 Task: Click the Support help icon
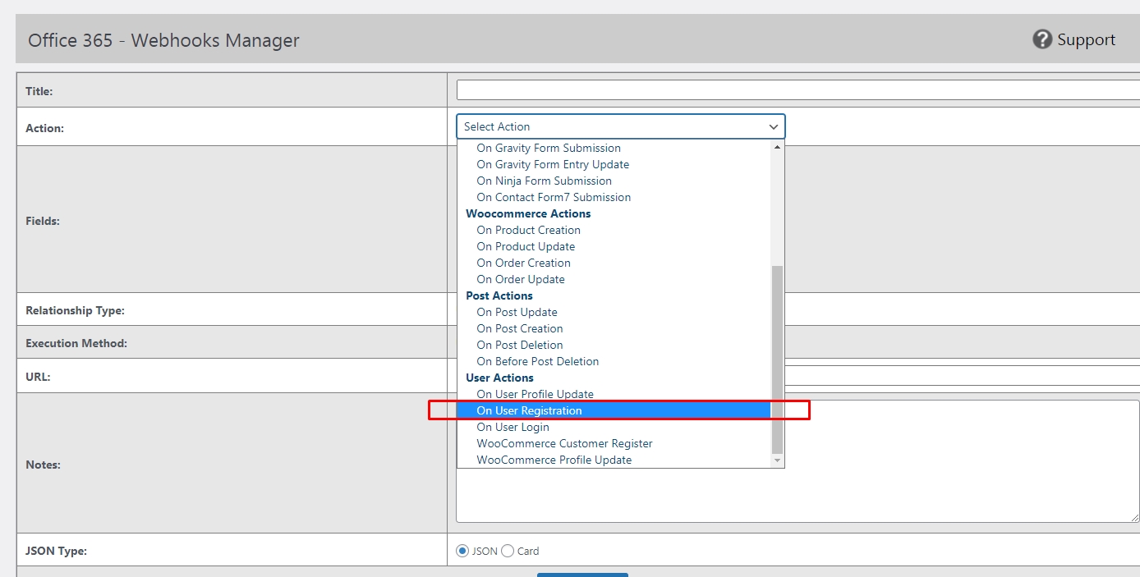[1042, 39]
